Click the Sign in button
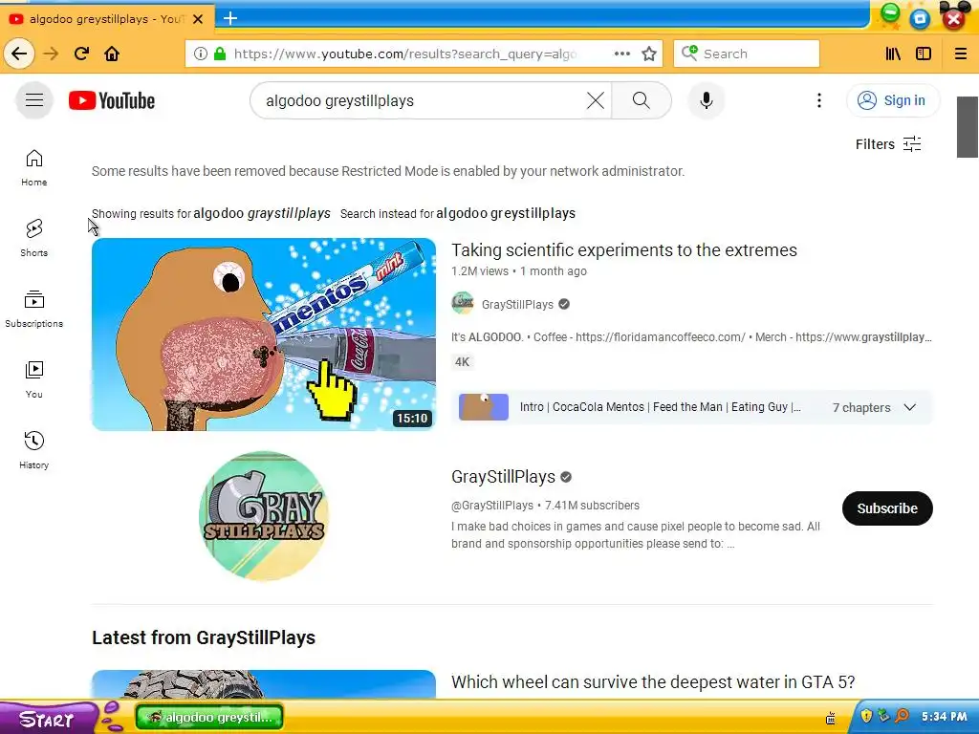This screenshot has height=734, width=979. 892,100
